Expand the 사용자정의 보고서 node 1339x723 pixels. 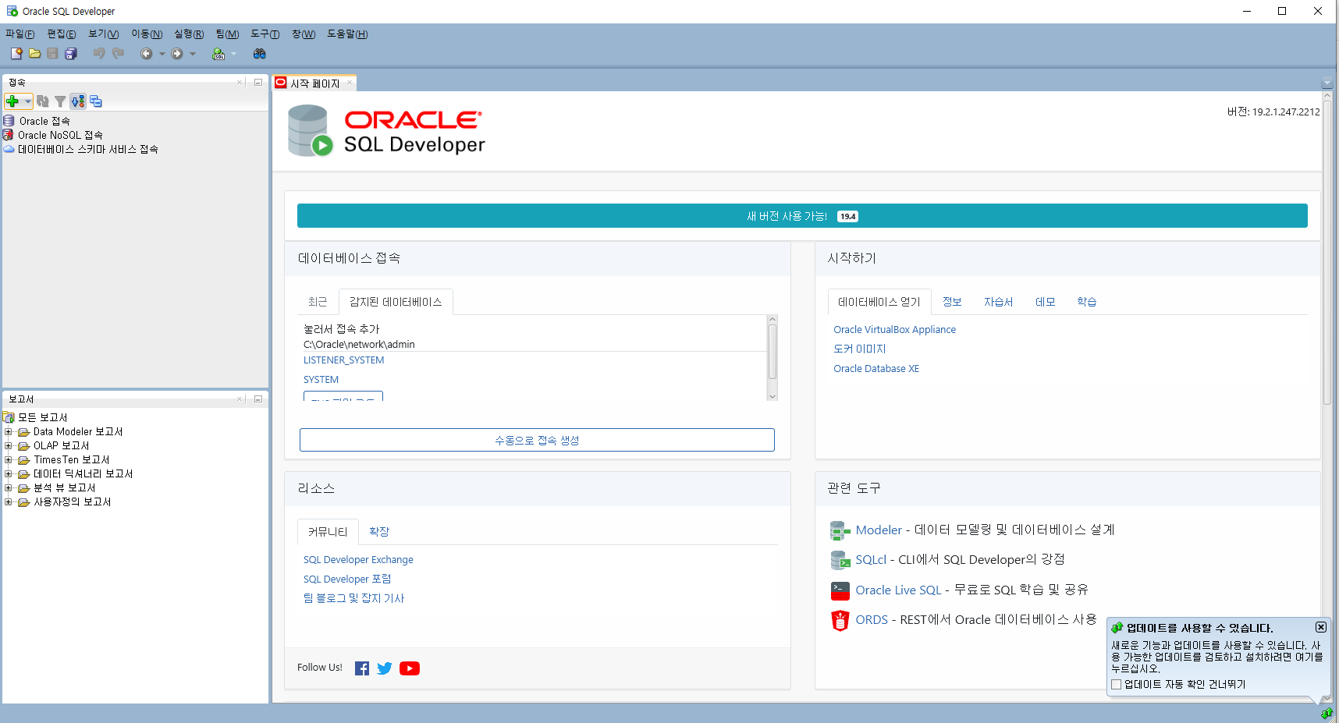coord(9,501)
